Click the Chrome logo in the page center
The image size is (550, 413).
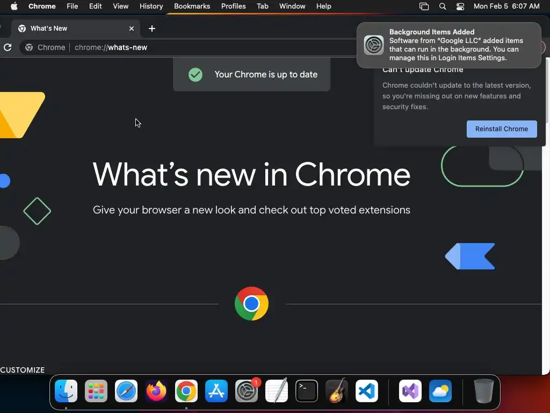[x=251, y=303]
